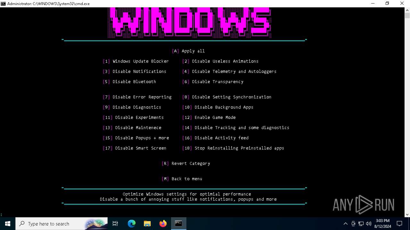Select the cmd.exe taskbar button
This screenshot has width=410, height=230.
coord(178,224)
